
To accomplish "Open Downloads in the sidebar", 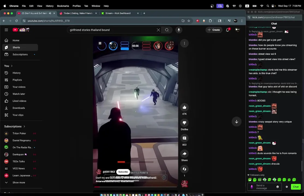I will pos(20,108).
